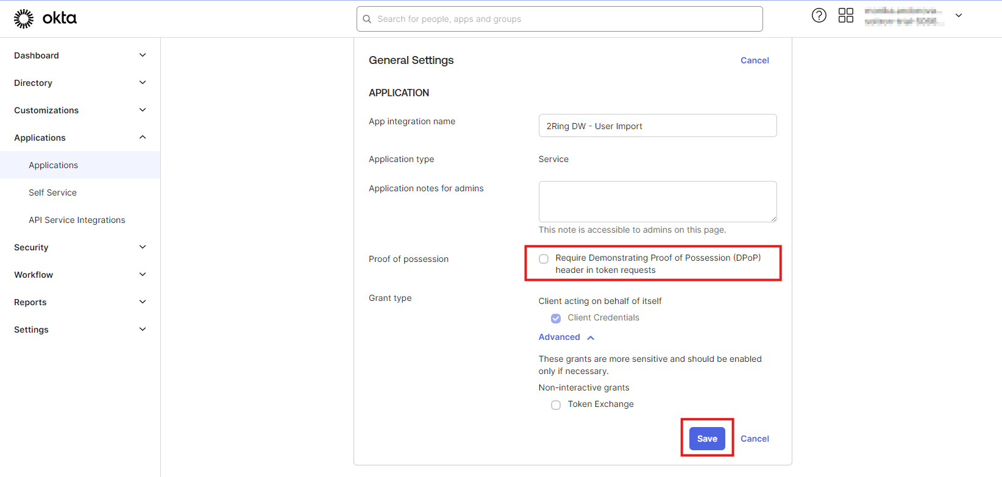Image resolution: width=1002 pixels, height=477 pixels.
Task: Toggle the Client Credentials checkbox
Action: (556, 318)
